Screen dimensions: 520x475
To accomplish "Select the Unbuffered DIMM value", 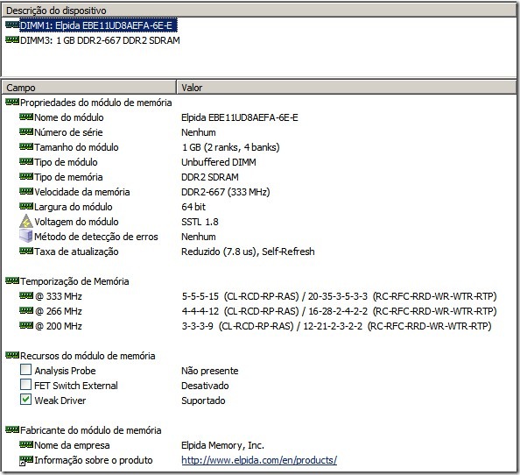I will click(219, 162).
